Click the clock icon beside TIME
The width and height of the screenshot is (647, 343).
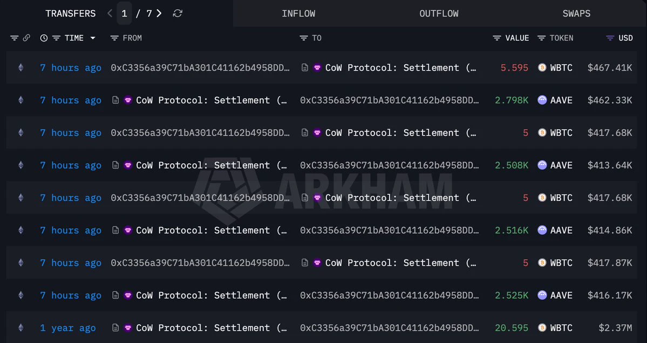click(x=44, y=38)
